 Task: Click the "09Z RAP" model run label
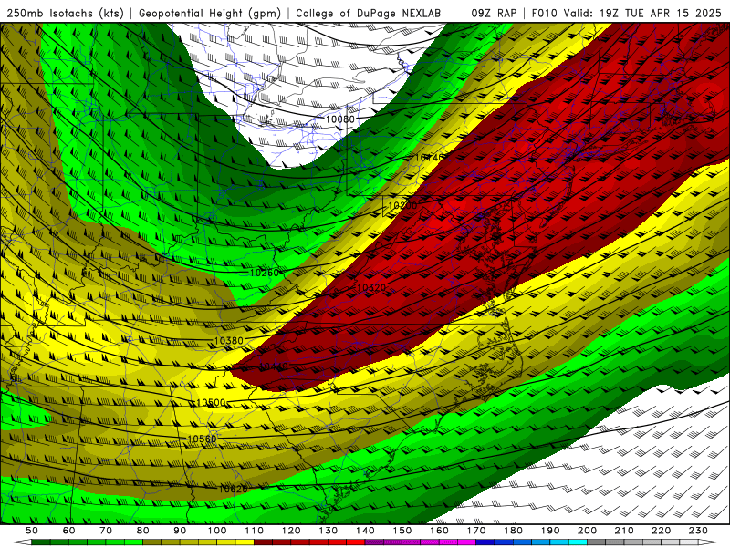point(494,14)
